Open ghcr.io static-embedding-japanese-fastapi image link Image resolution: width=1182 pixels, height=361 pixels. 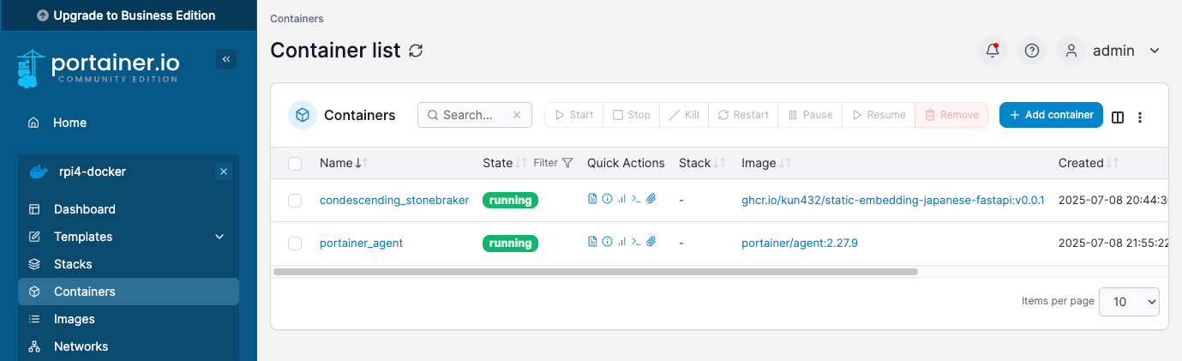893,200
